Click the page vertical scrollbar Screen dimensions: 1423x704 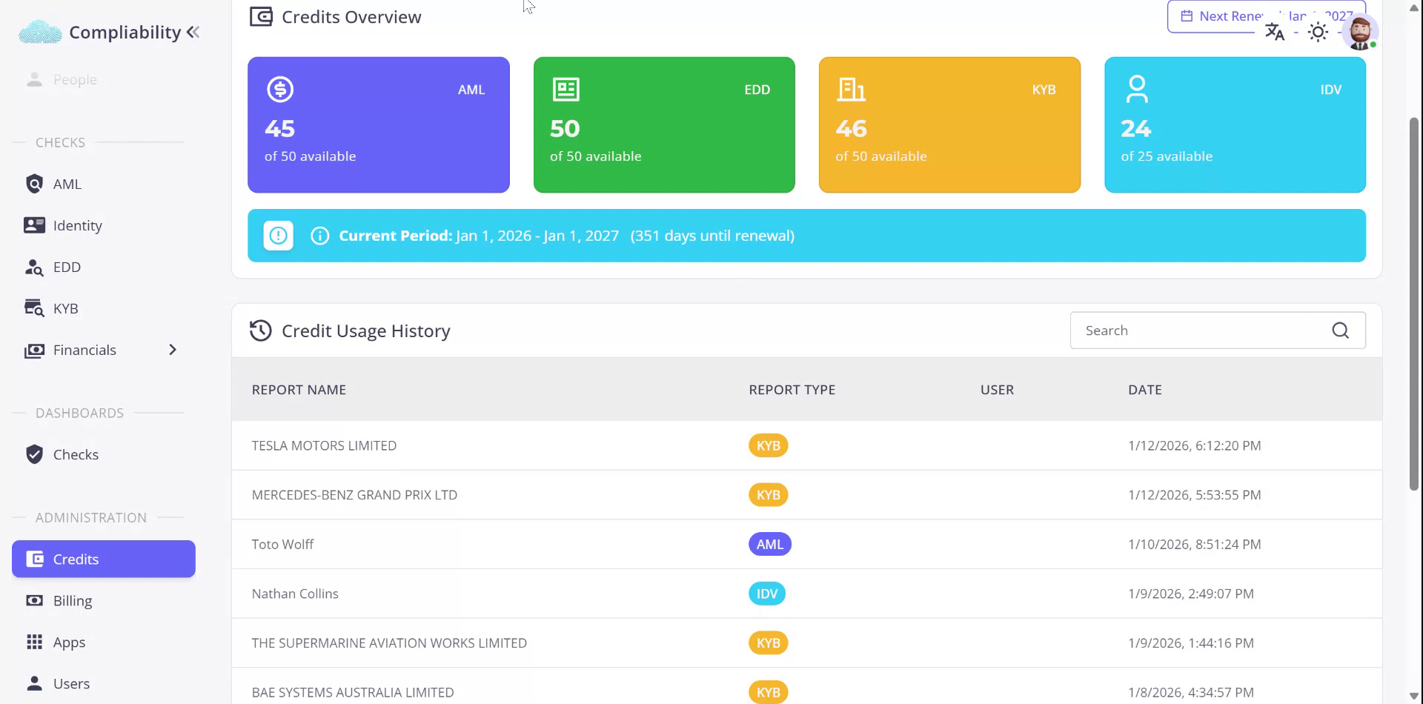tap(1413, 304)
